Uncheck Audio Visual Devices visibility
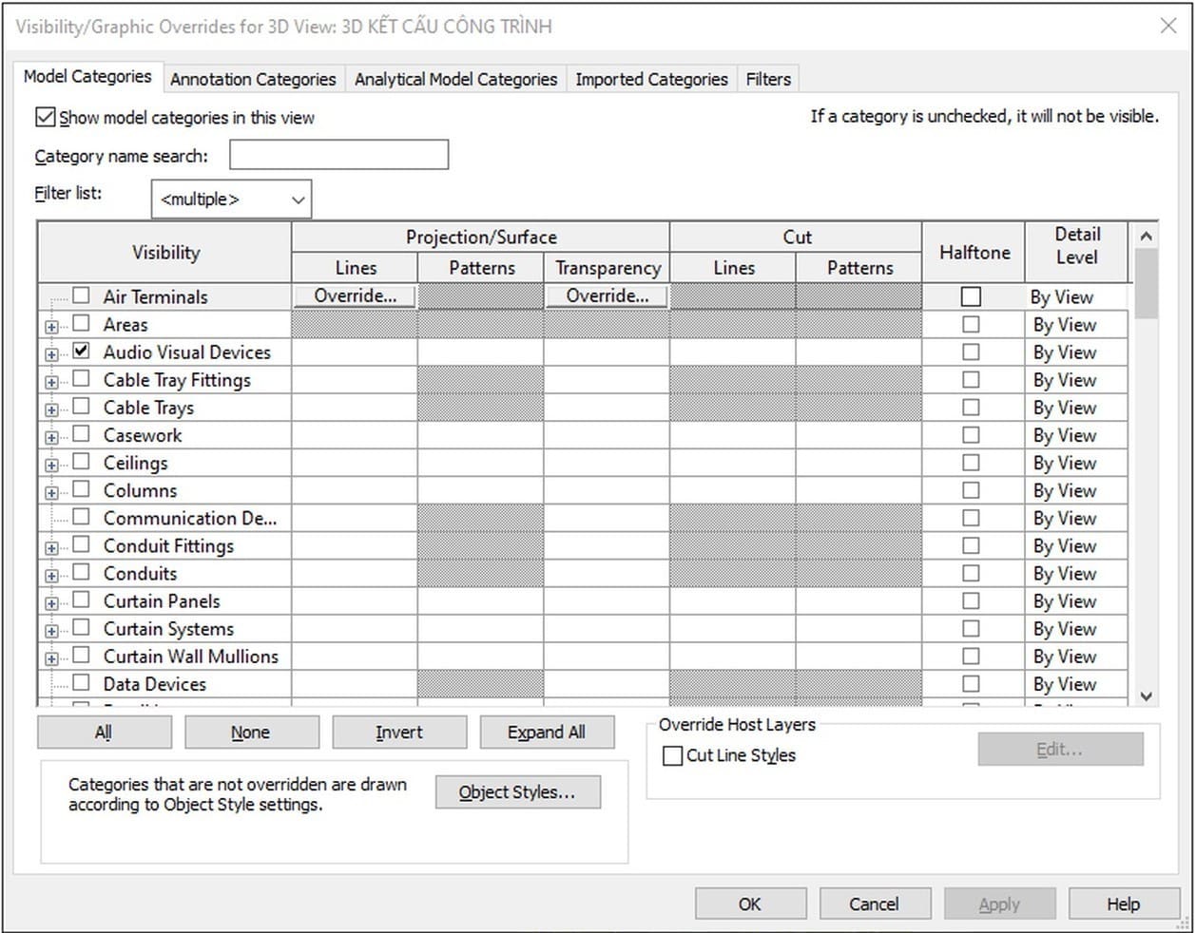 (x=82, y=351)
